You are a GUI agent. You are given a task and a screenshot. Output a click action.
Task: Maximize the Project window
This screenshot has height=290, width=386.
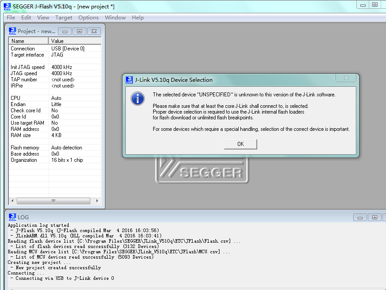point(79,31)
